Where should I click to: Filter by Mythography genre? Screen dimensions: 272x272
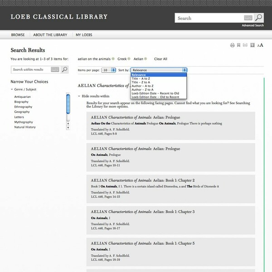click(x=24, y=122)
